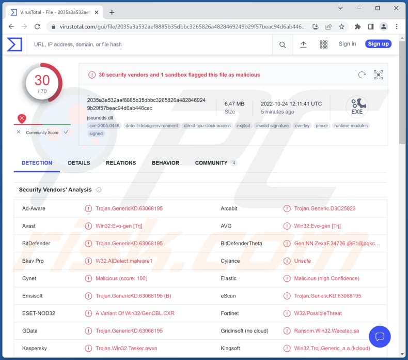Click the Sign in link
The height and width of the screenshot is (360, 408).
tap(347, 44)
